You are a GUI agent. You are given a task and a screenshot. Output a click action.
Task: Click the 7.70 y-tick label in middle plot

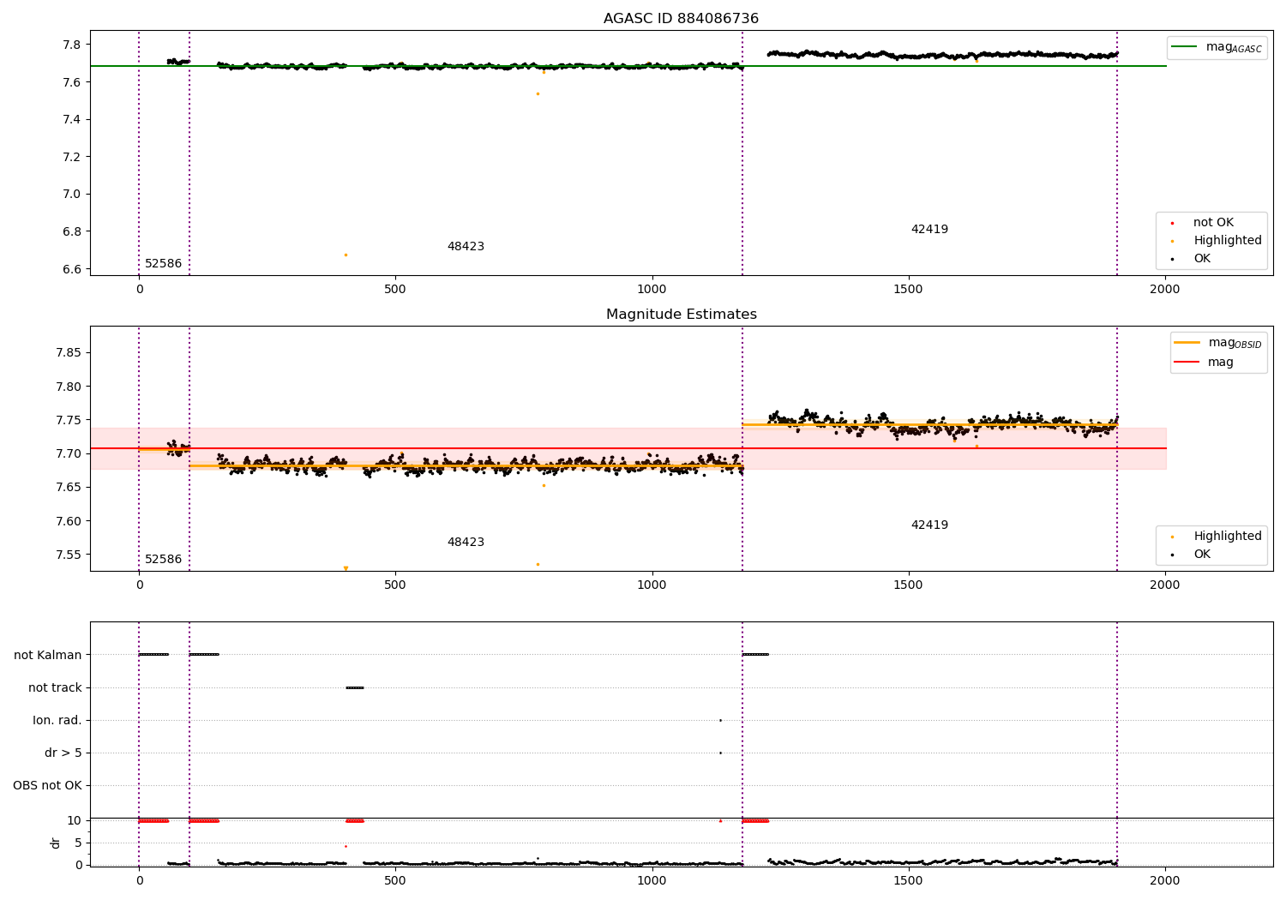(x=69, y=453)
